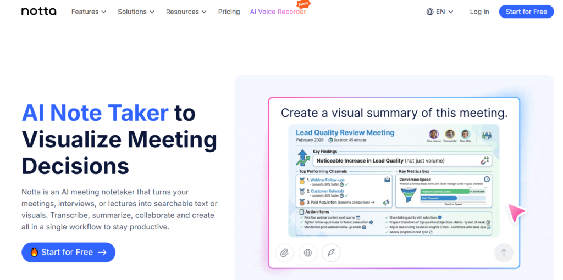Click the hero Start for Free button with flame
The image size is (563, 280).
pyautogui.click(x=69, y=253)
